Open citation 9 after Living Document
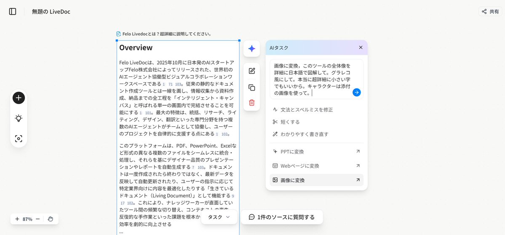Image resolution: width=505 pixels, height=235 pixels. (233, 196)
